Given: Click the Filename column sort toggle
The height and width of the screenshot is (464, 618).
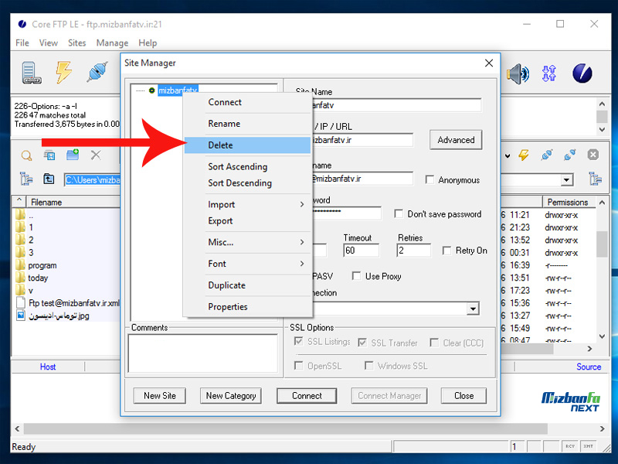Looking at the screenshot, I should (x=19, y=202).
